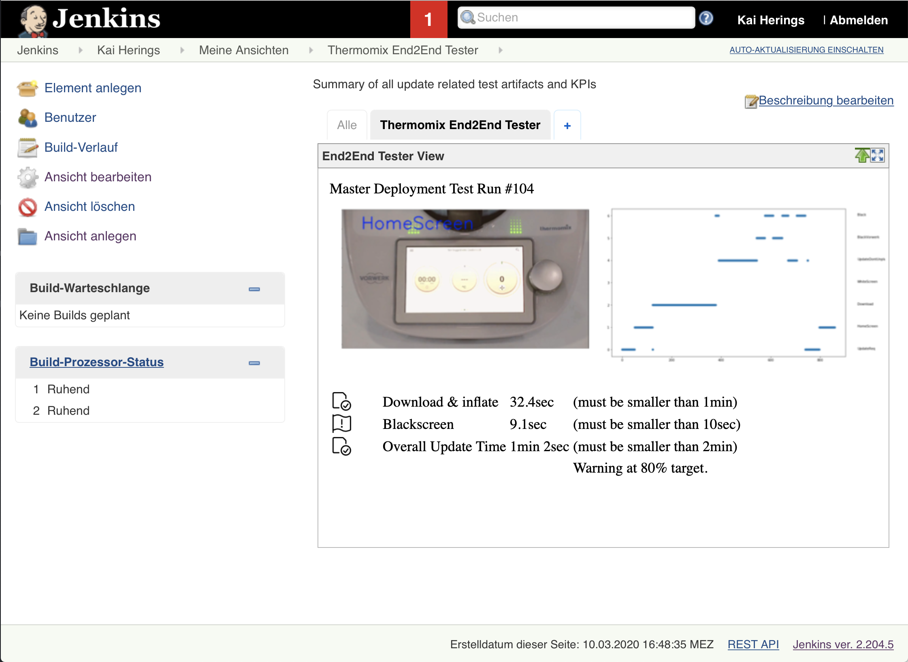Click the Beschreibung bearbeiten link

825,100
